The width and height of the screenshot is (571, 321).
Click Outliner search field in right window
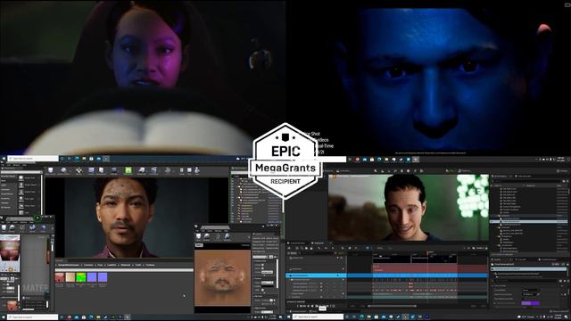click(526, 181)
